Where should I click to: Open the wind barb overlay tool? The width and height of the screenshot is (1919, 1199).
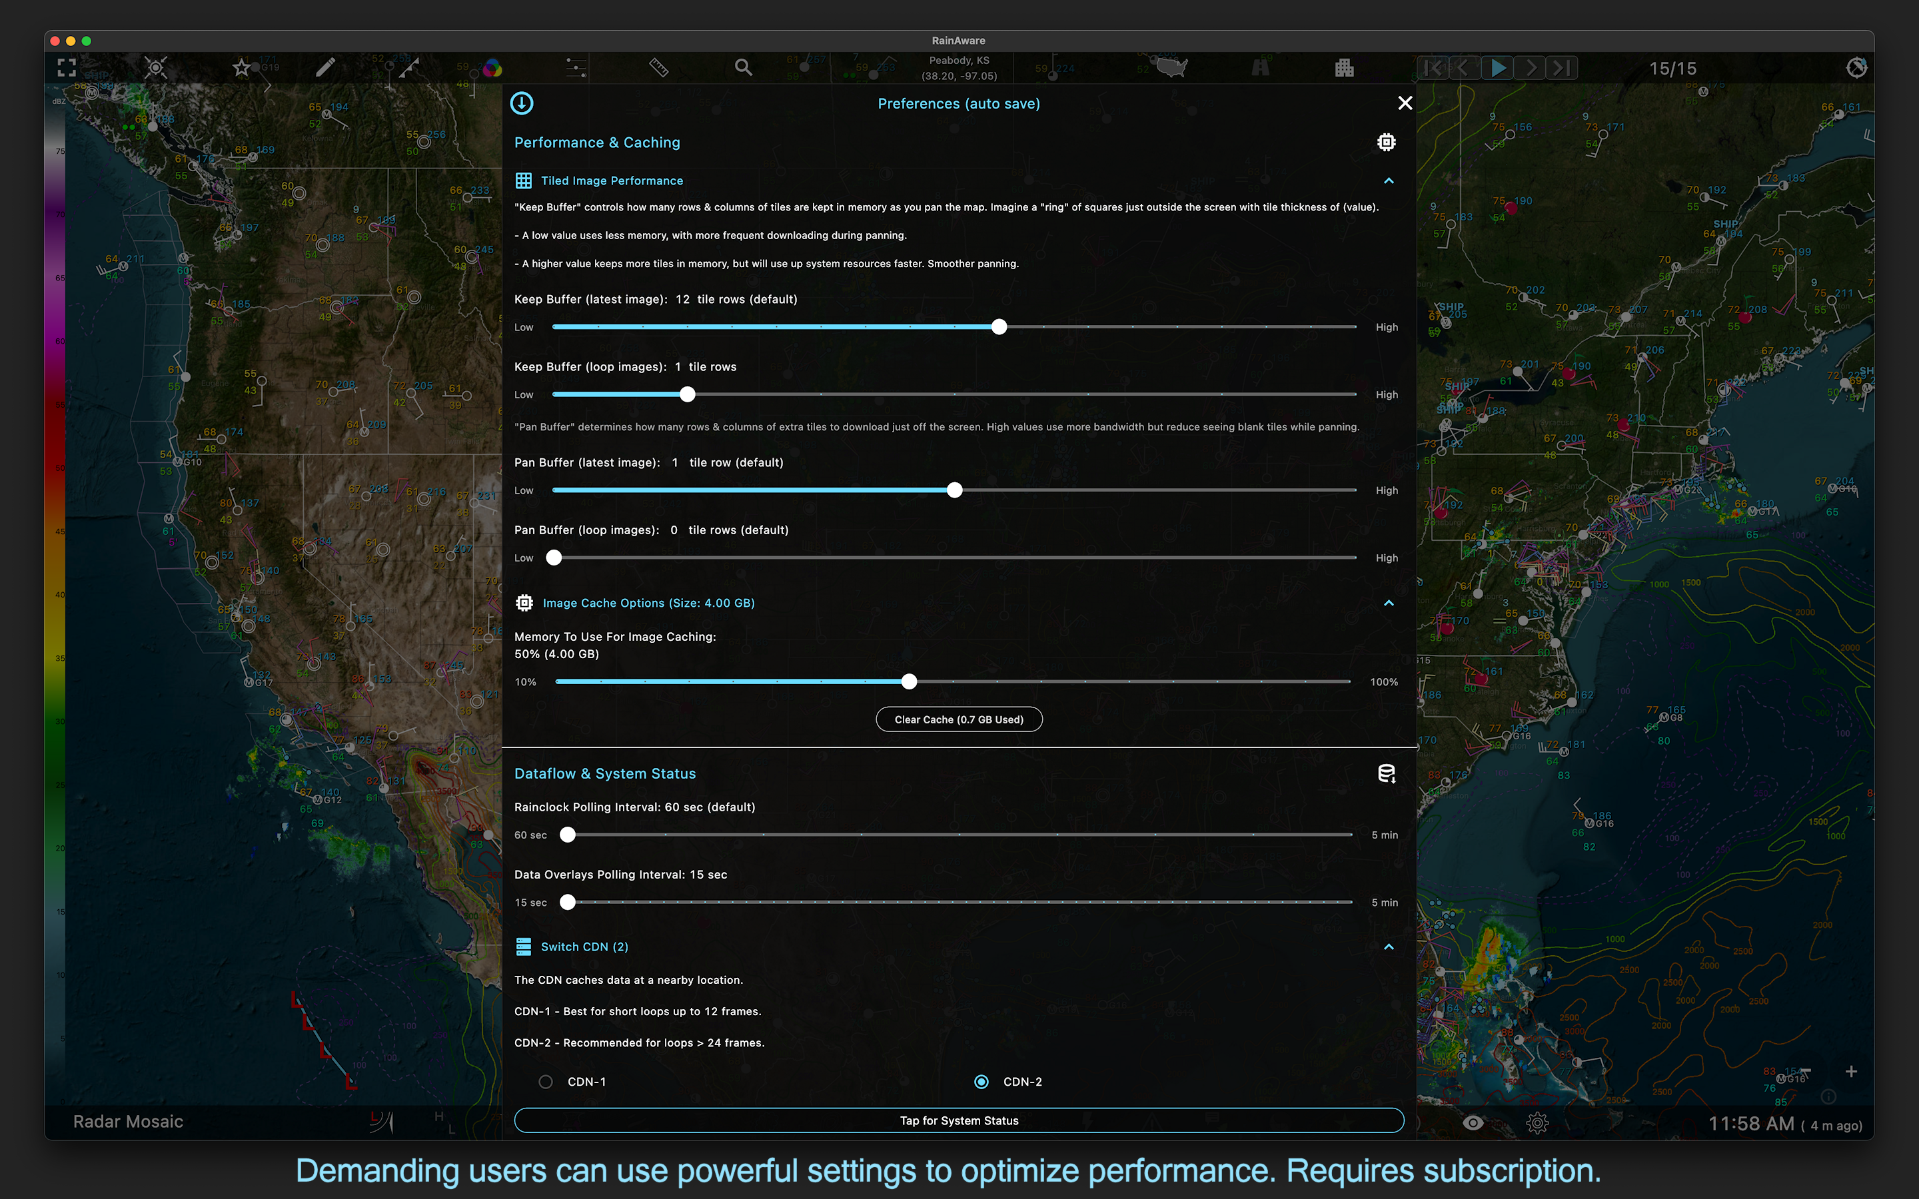coord(409,68)
